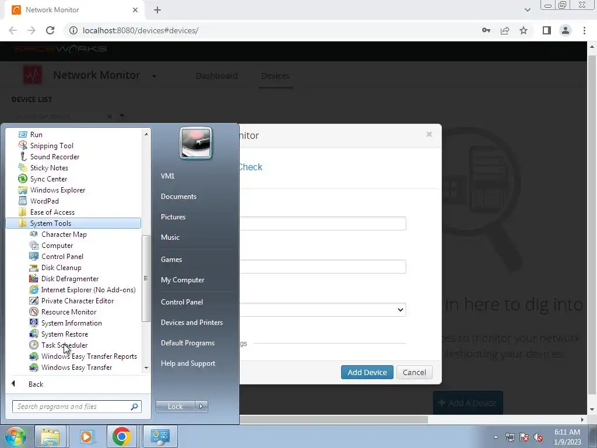Open Documents from the Start menu
This screenshot has height=448, width=597.
[x=178, y=197]
